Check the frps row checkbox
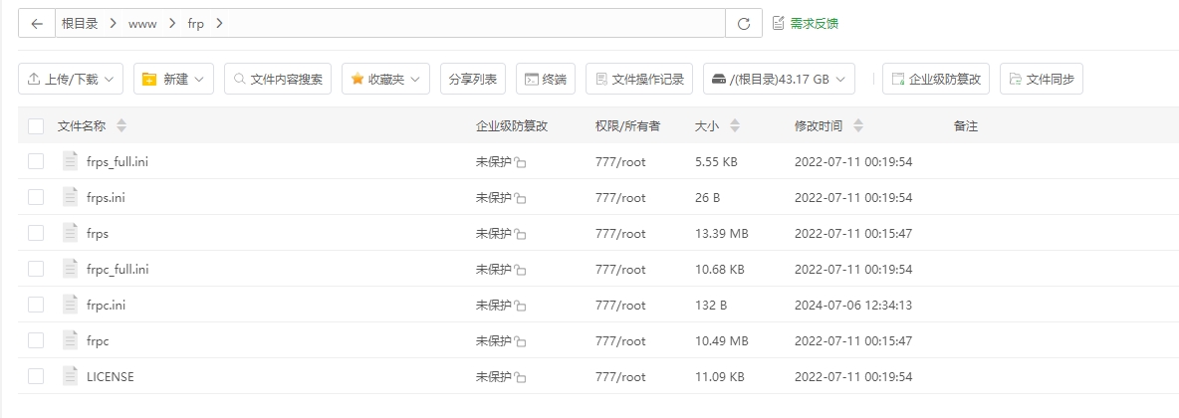Screen dimensions: 1179x418 [x=35, y=233]
